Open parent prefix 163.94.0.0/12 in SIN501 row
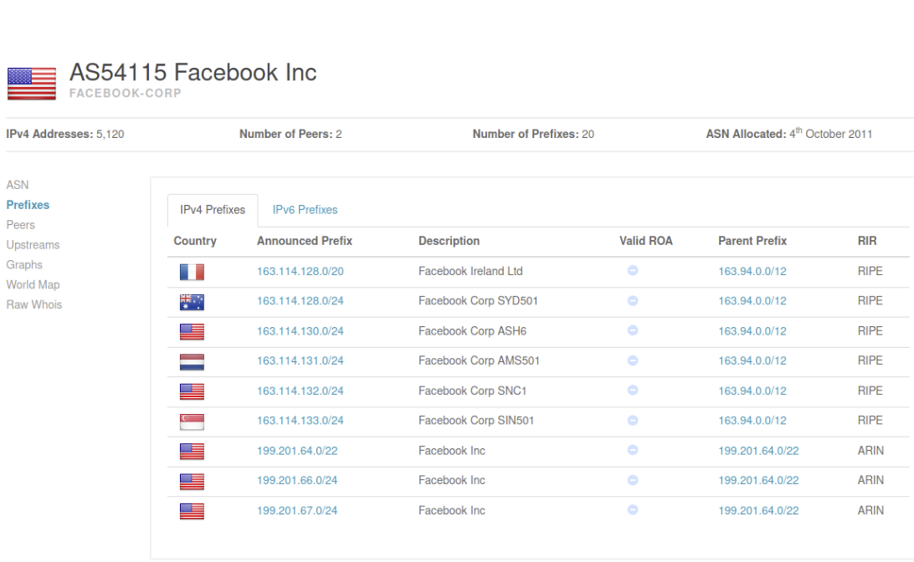Image resolution: width=914 pixels, height=562 pixels. pyautogui.click(x=752, y=421)
